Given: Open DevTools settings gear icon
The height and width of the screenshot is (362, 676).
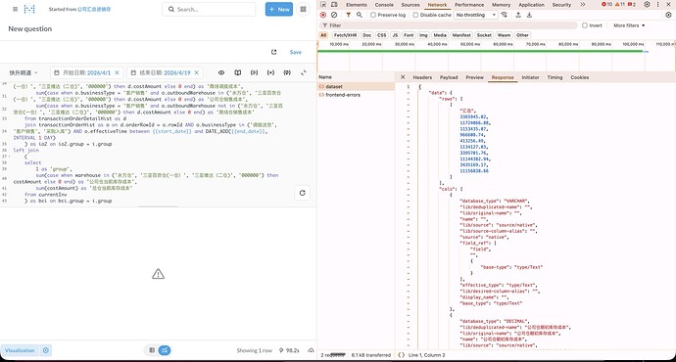Looking at the screenshot, I should click(647, 4).
